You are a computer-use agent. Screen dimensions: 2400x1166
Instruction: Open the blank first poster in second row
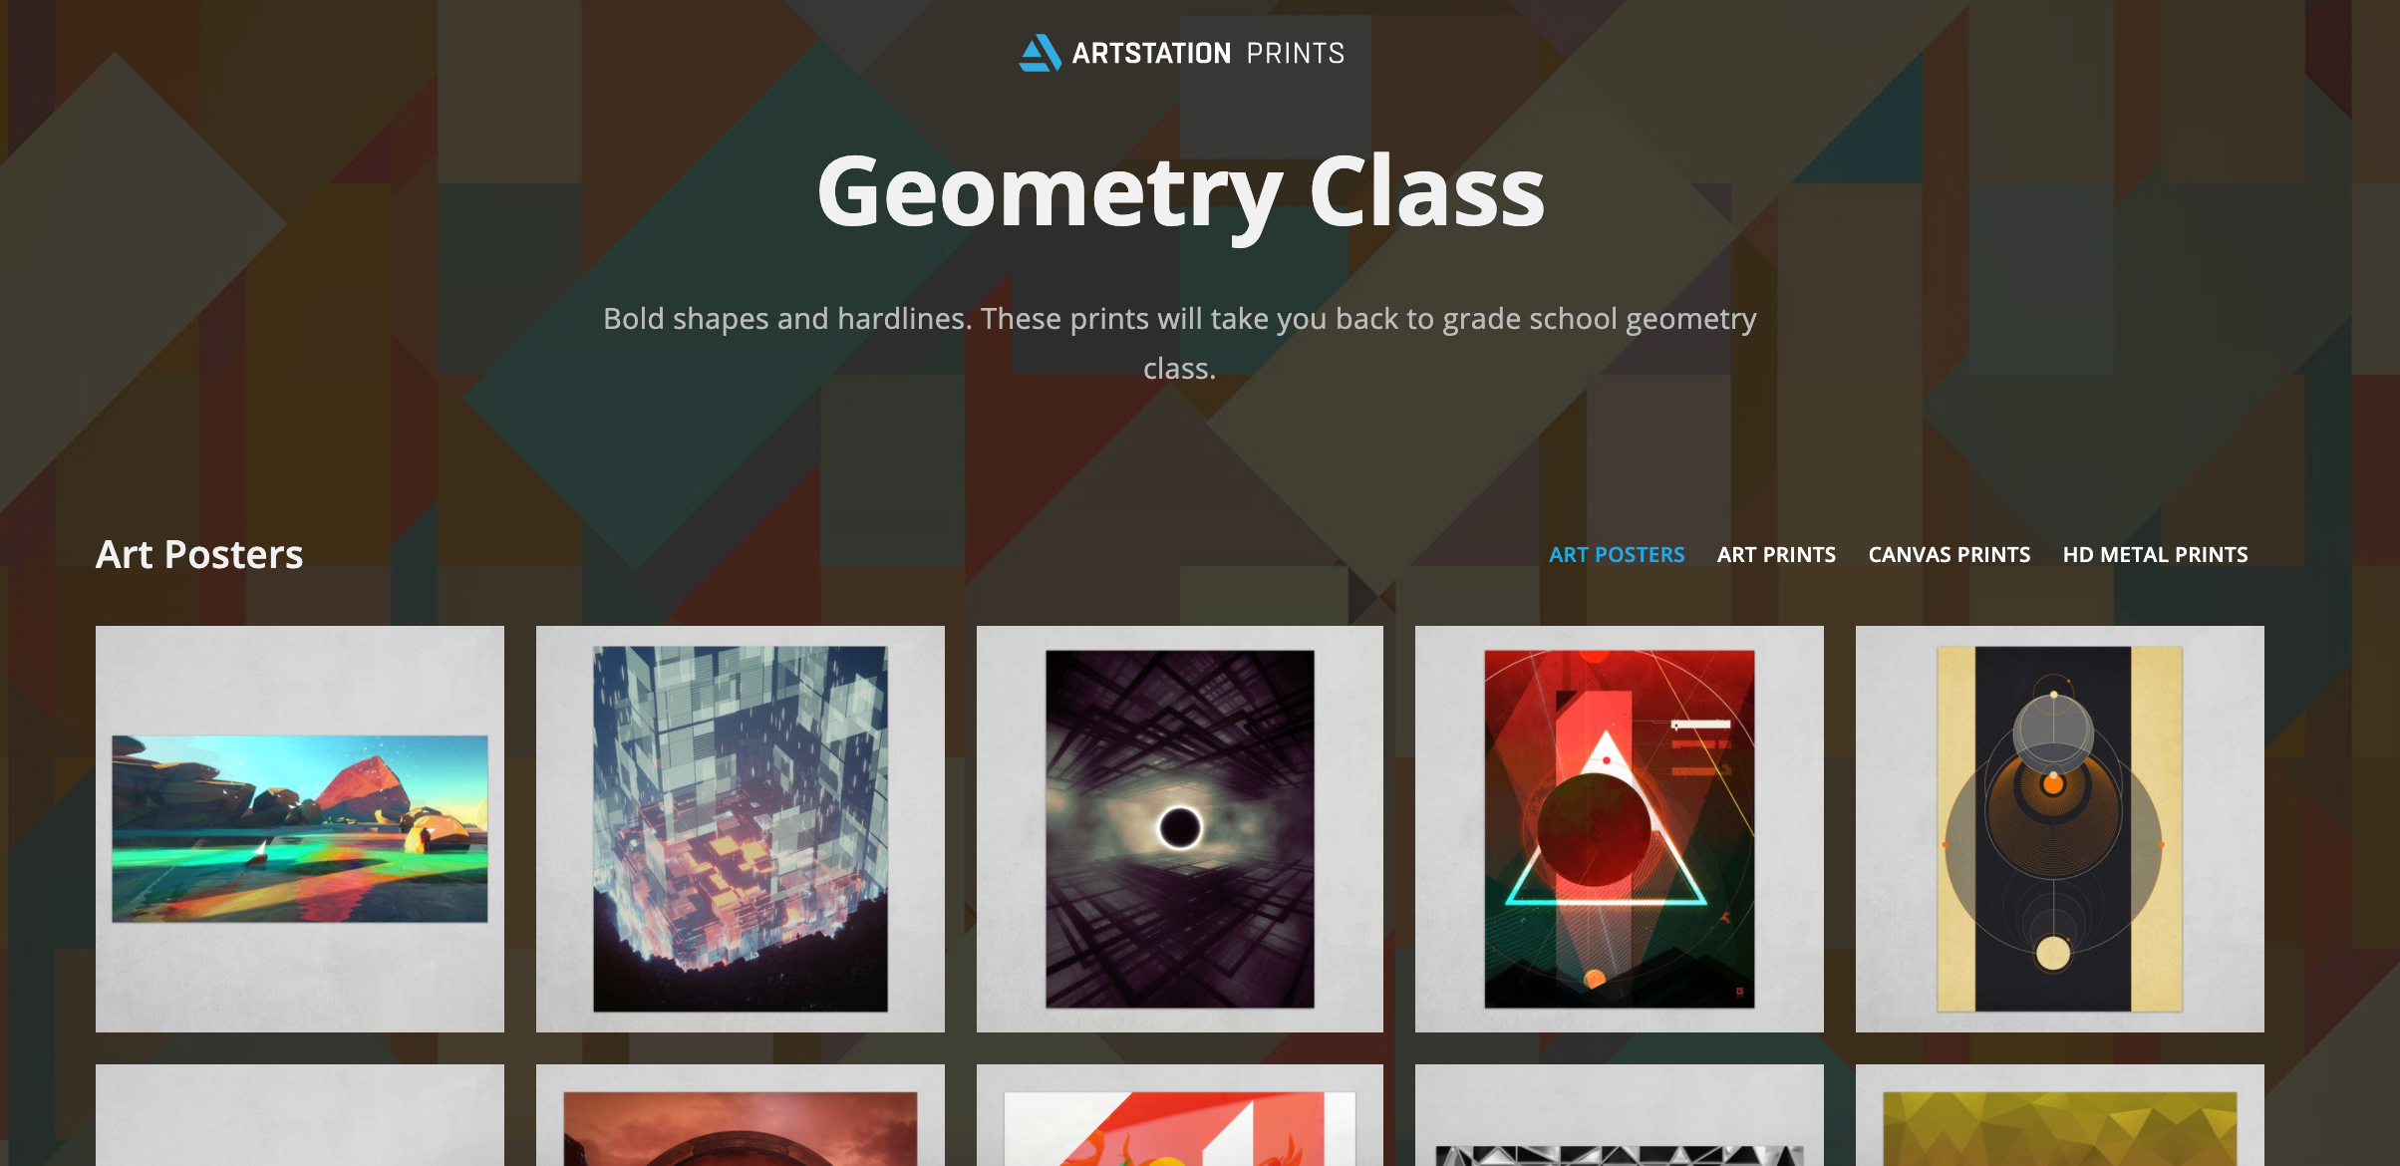pyautogui.click(x=300, y=1115)
